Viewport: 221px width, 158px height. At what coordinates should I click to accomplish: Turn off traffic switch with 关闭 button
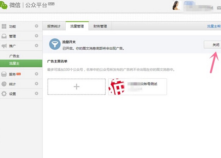[x=212, y=45]
